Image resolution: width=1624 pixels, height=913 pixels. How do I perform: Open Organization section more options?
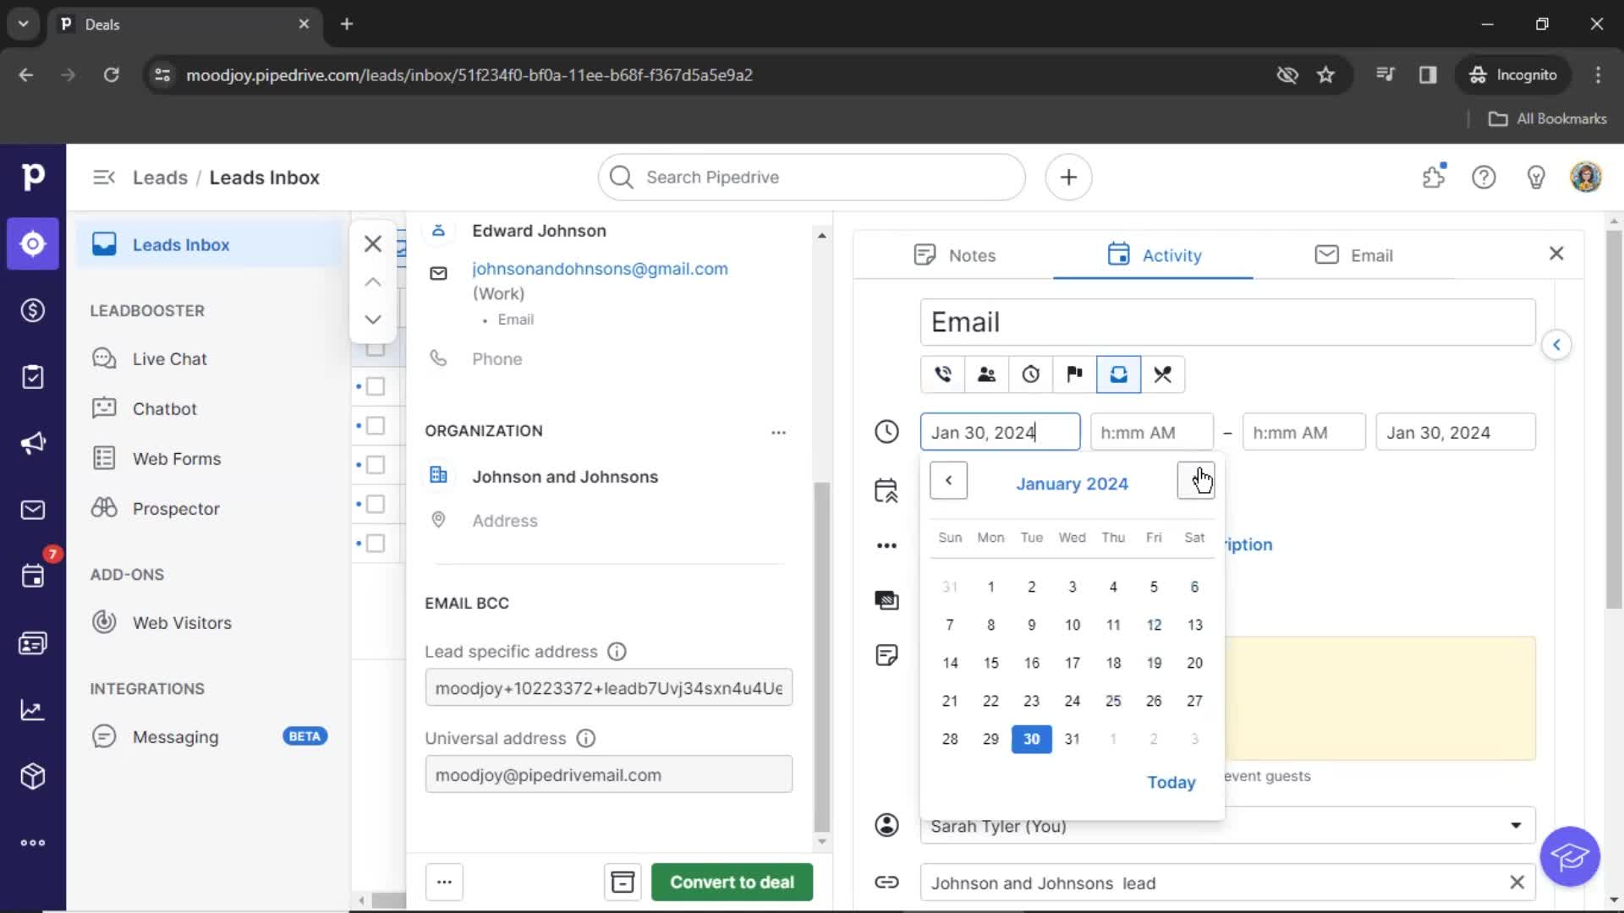pyautogui.click(x=778, y=432)
